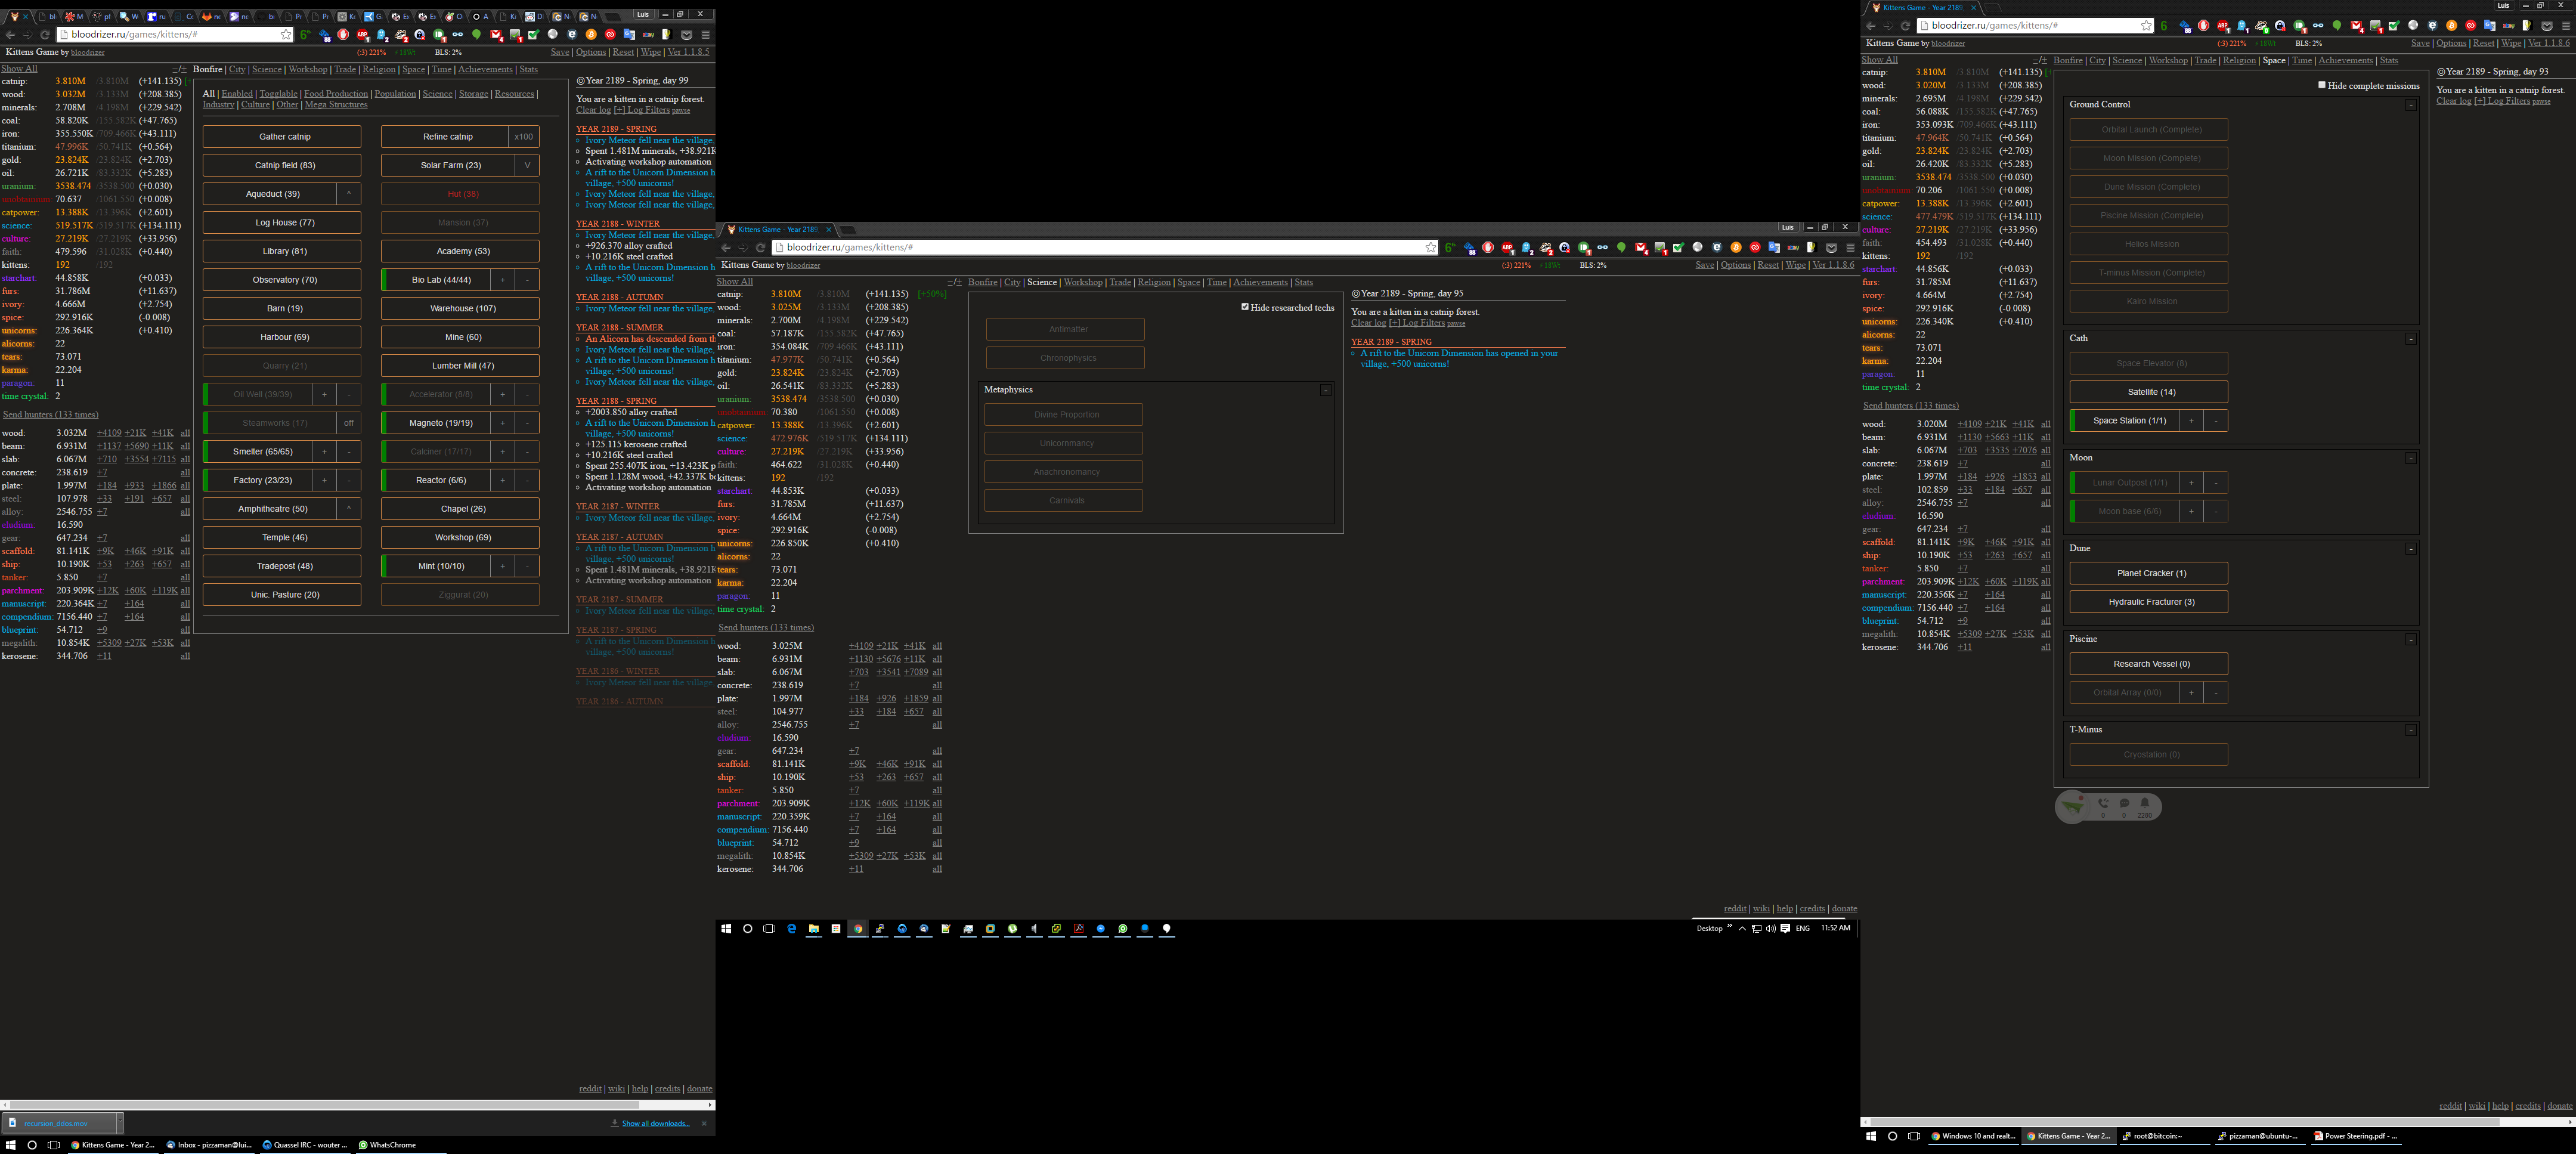The height and width of the screenshot is (1154, 2576).
Task: Collapse the Ground Control panel
Action: pos(2410,105)
